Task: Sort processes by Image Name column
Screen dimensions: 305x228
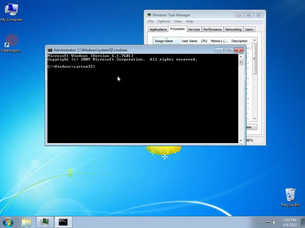Action: point(166,41)
